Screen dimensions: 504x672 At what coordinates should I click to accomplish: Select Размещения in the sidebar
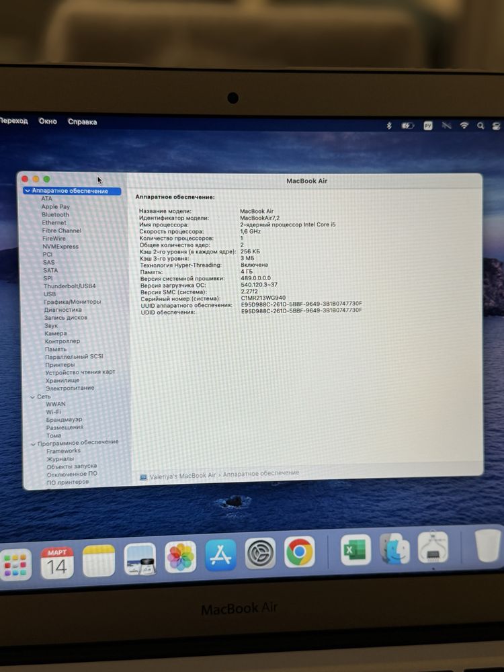[x=65, y=427]
